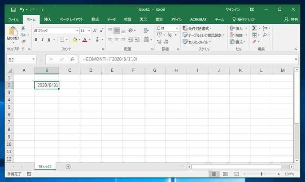Viewport: 305px width, 182px height.
Task: Open Sort and Filter AZ icon
Action: pyautogui.click(x=265, y=28)
